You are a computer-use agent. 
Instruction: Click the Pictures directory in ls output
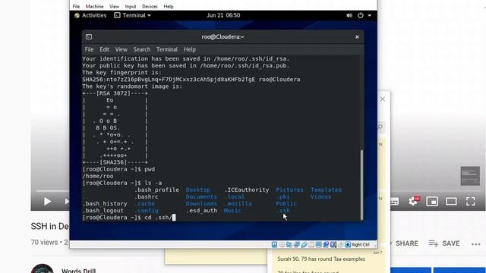click(x=290, y=190)
